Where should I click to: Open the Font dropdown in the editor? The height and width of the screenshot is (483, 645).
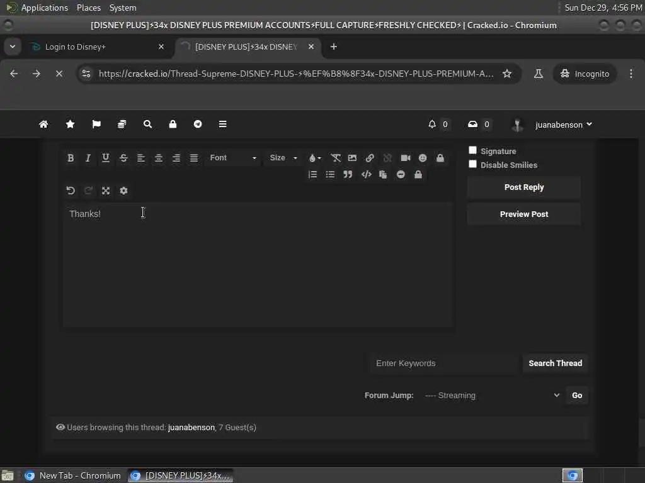coord(233,158)
